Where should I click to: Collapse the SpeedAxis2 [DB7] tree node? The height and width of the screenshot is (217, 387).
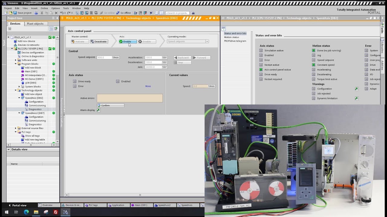coord(19,113)
